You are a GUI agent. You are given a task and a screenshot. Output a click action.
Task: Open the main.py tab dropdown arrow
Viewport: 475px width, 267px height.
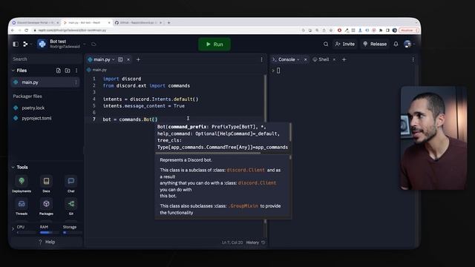coord(114,59)
